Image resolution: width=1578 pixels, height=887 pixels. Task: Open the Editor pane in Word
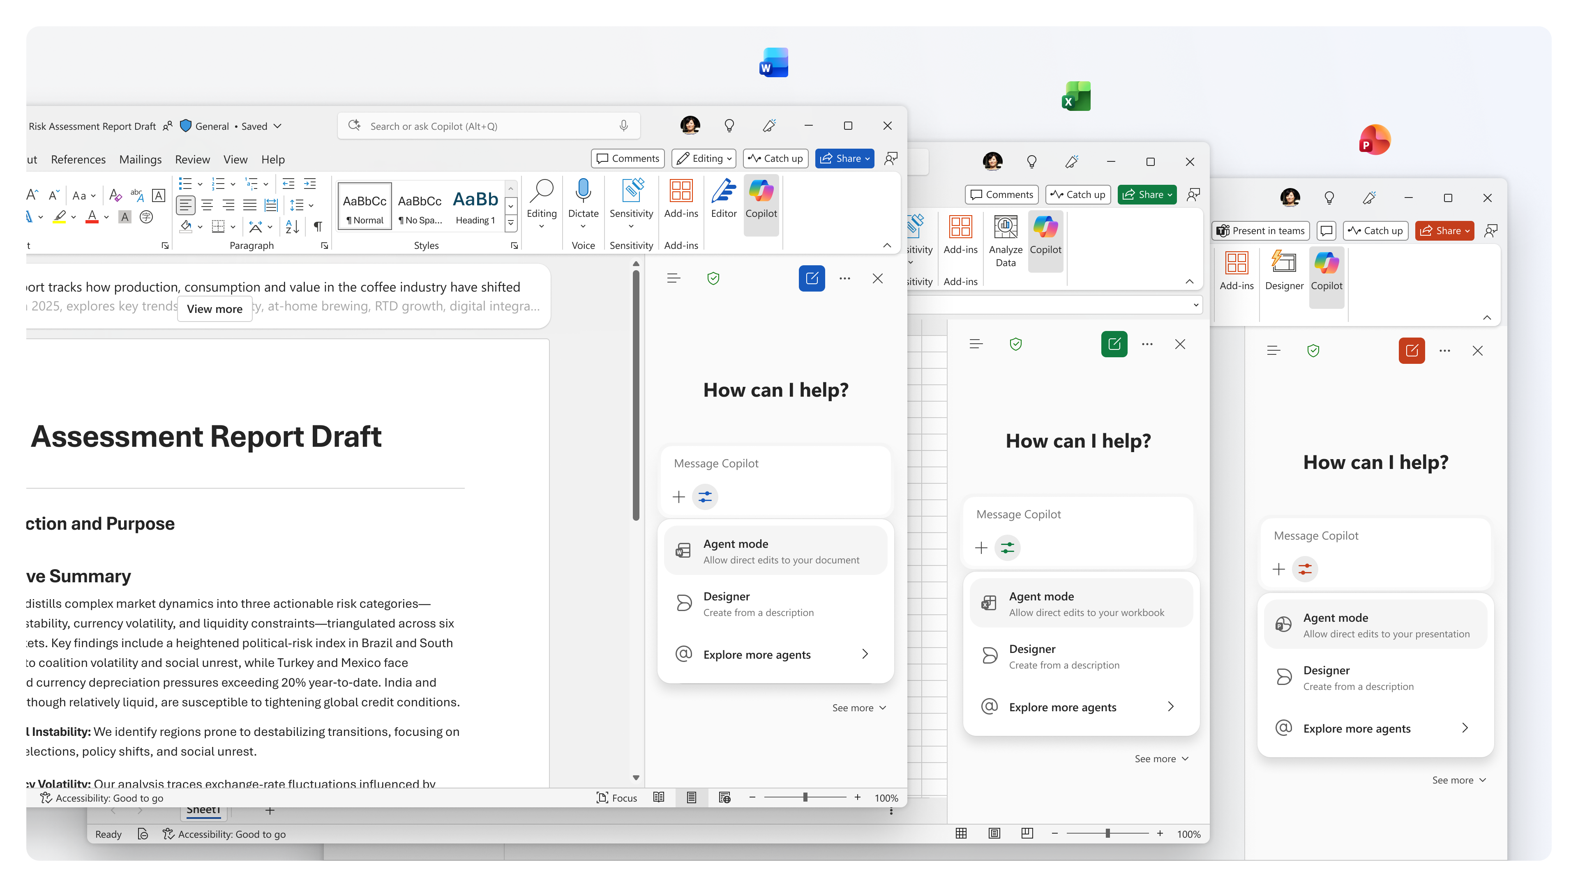click(723, 202)
